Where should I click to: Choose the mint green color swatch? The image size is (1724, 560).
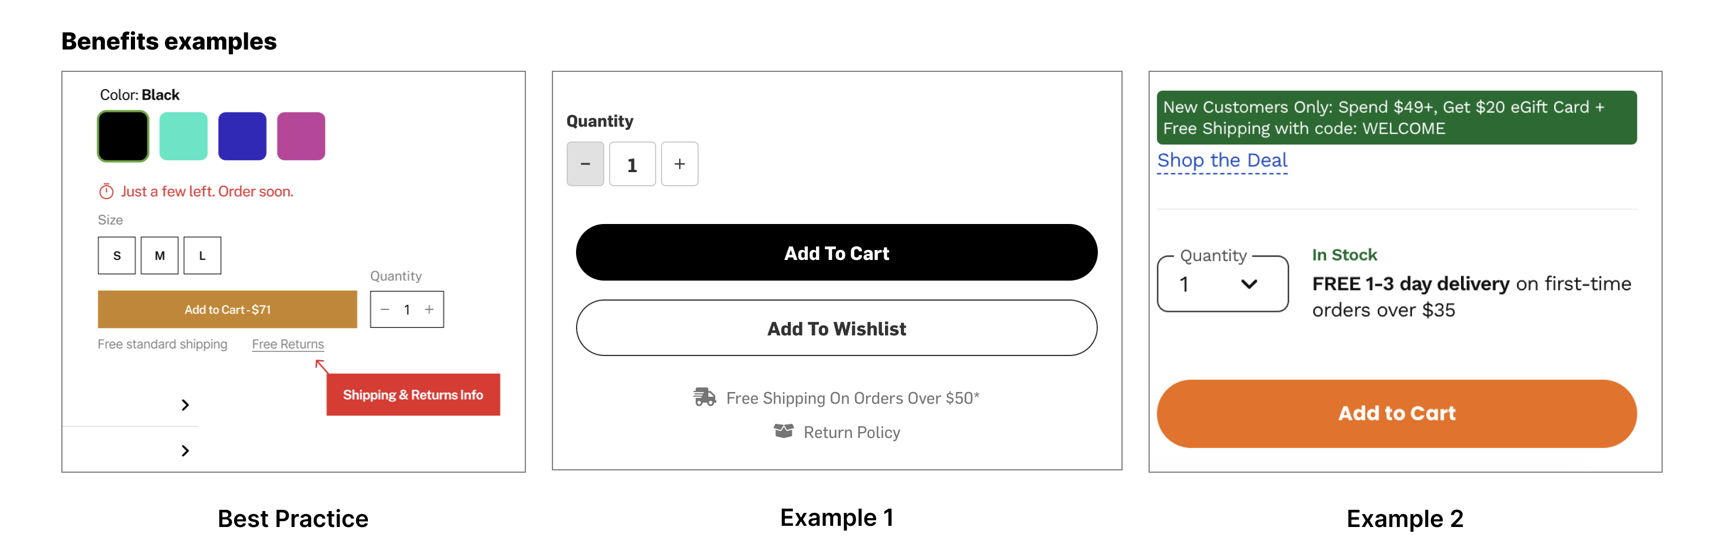183,137
